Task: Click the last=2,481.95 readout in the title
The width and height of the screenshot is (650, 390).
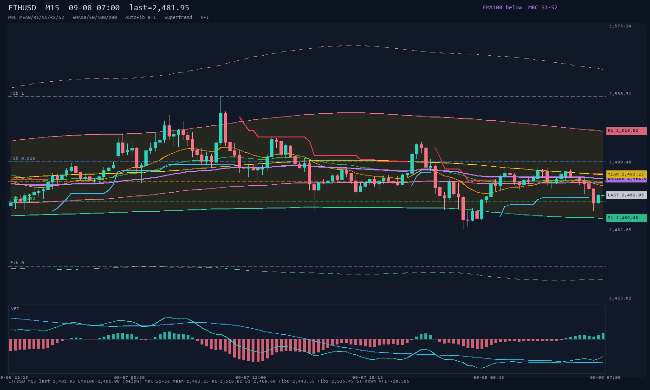Action: 159,8
